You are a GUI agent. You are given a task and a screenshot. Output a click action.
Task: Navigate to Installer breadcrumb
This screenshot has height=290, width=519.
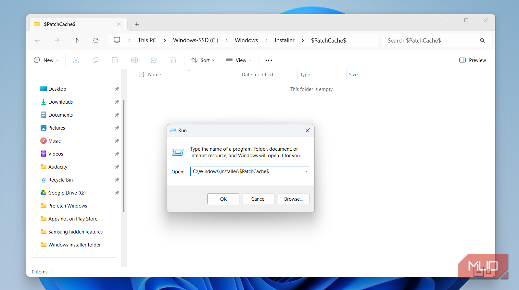[285, 40]
